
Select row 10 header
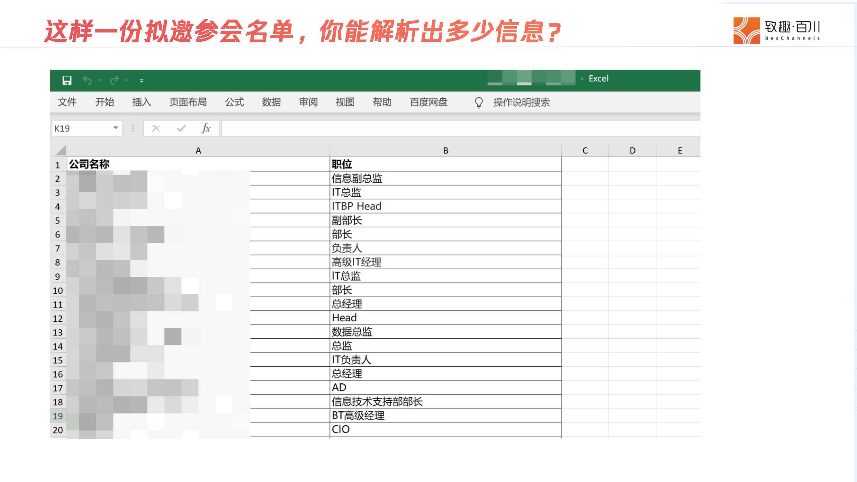pyautogui.click(x=58, y=290)
